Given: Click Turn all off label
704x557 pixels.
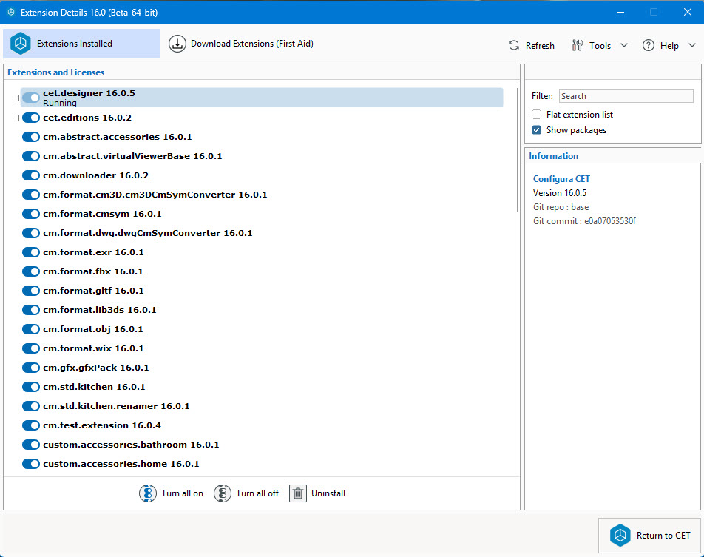Looking at the screenshot, I should coord(257,493).
